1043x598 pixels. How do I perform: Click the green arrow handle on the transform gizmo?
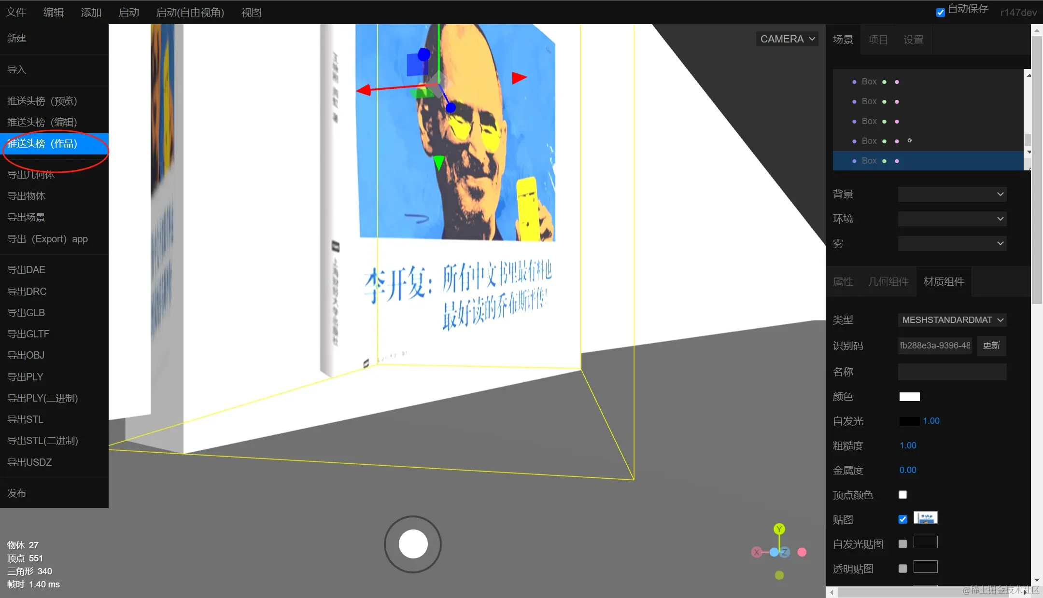coord(438,163)
